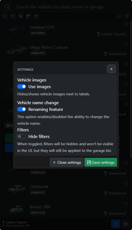Screen dimensions: 132x230
Task: Select the recent clock filter icon
Action: [13, 16]
